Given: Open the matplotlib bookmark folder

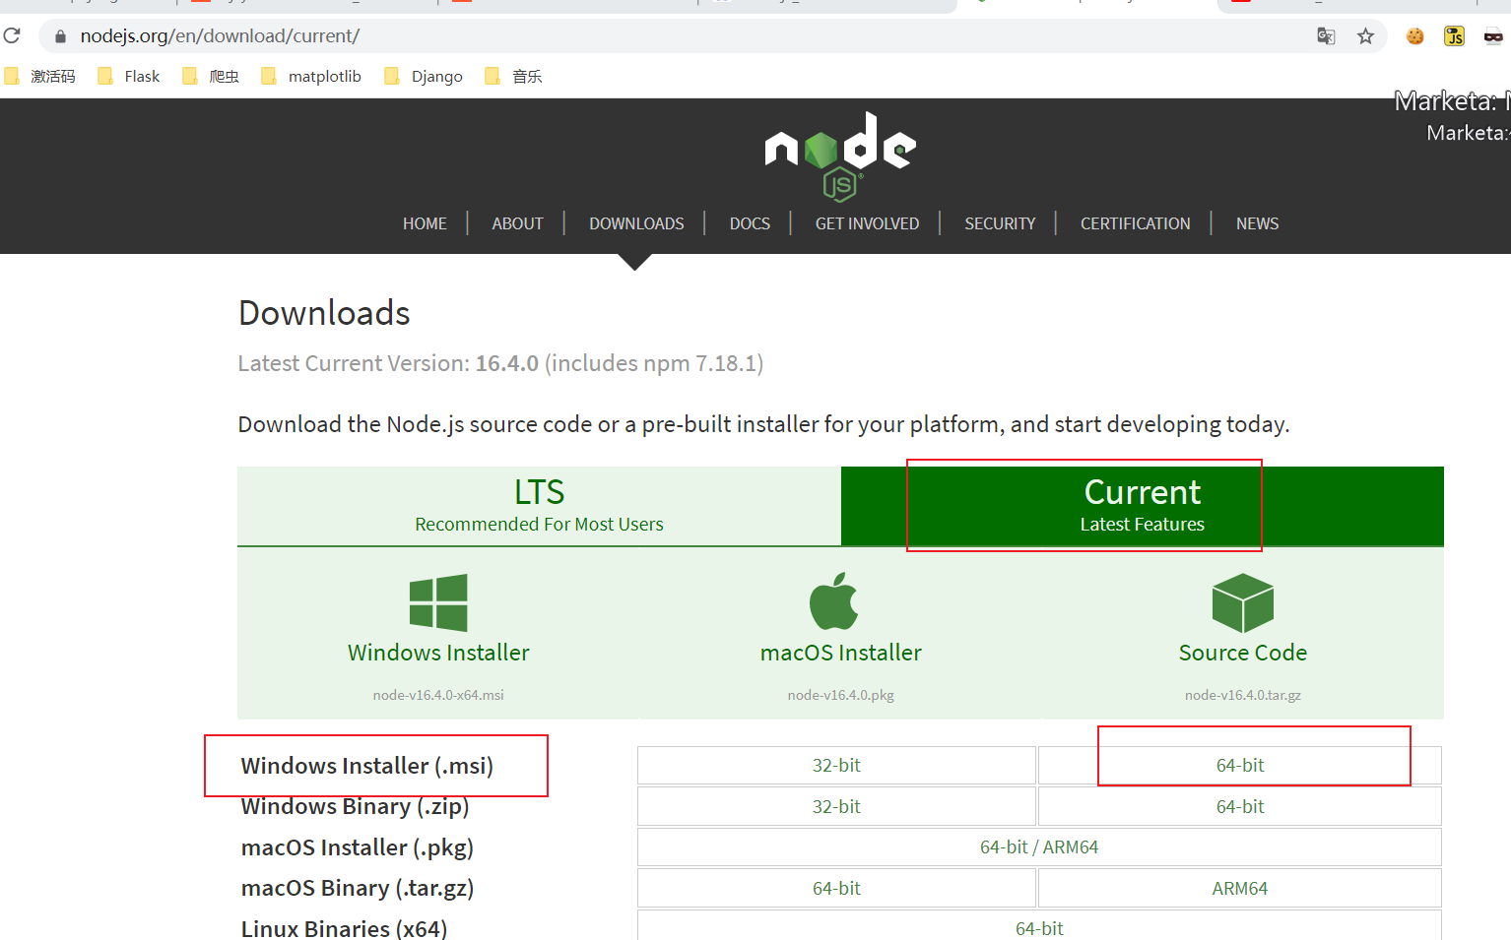Looking at the screenshot, I should [311, 76].
